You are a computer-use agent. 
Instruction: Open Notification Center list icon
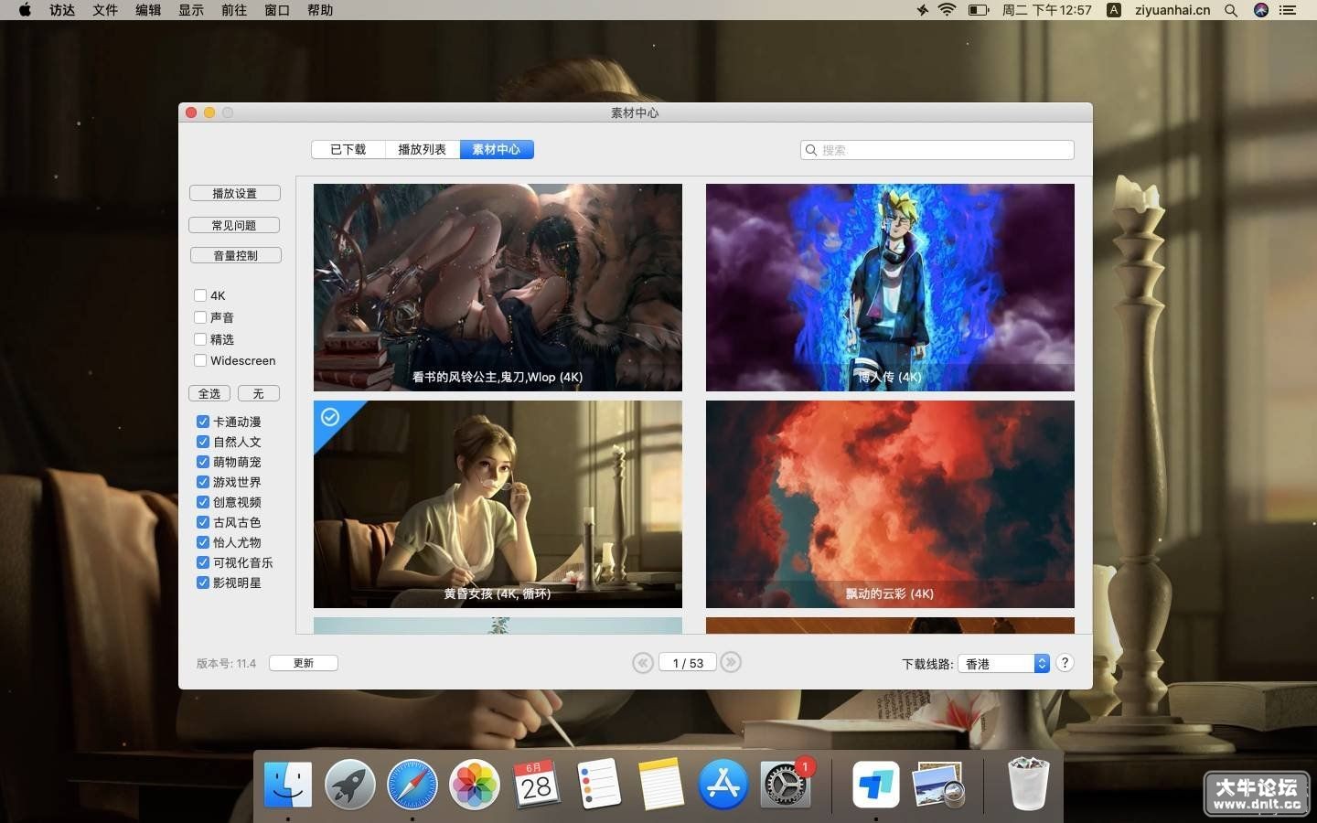click(x=1289, y=10)
